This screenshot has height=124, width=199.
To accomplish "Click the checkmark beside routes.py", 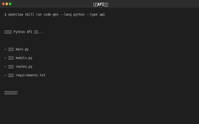I will (5, 67).
